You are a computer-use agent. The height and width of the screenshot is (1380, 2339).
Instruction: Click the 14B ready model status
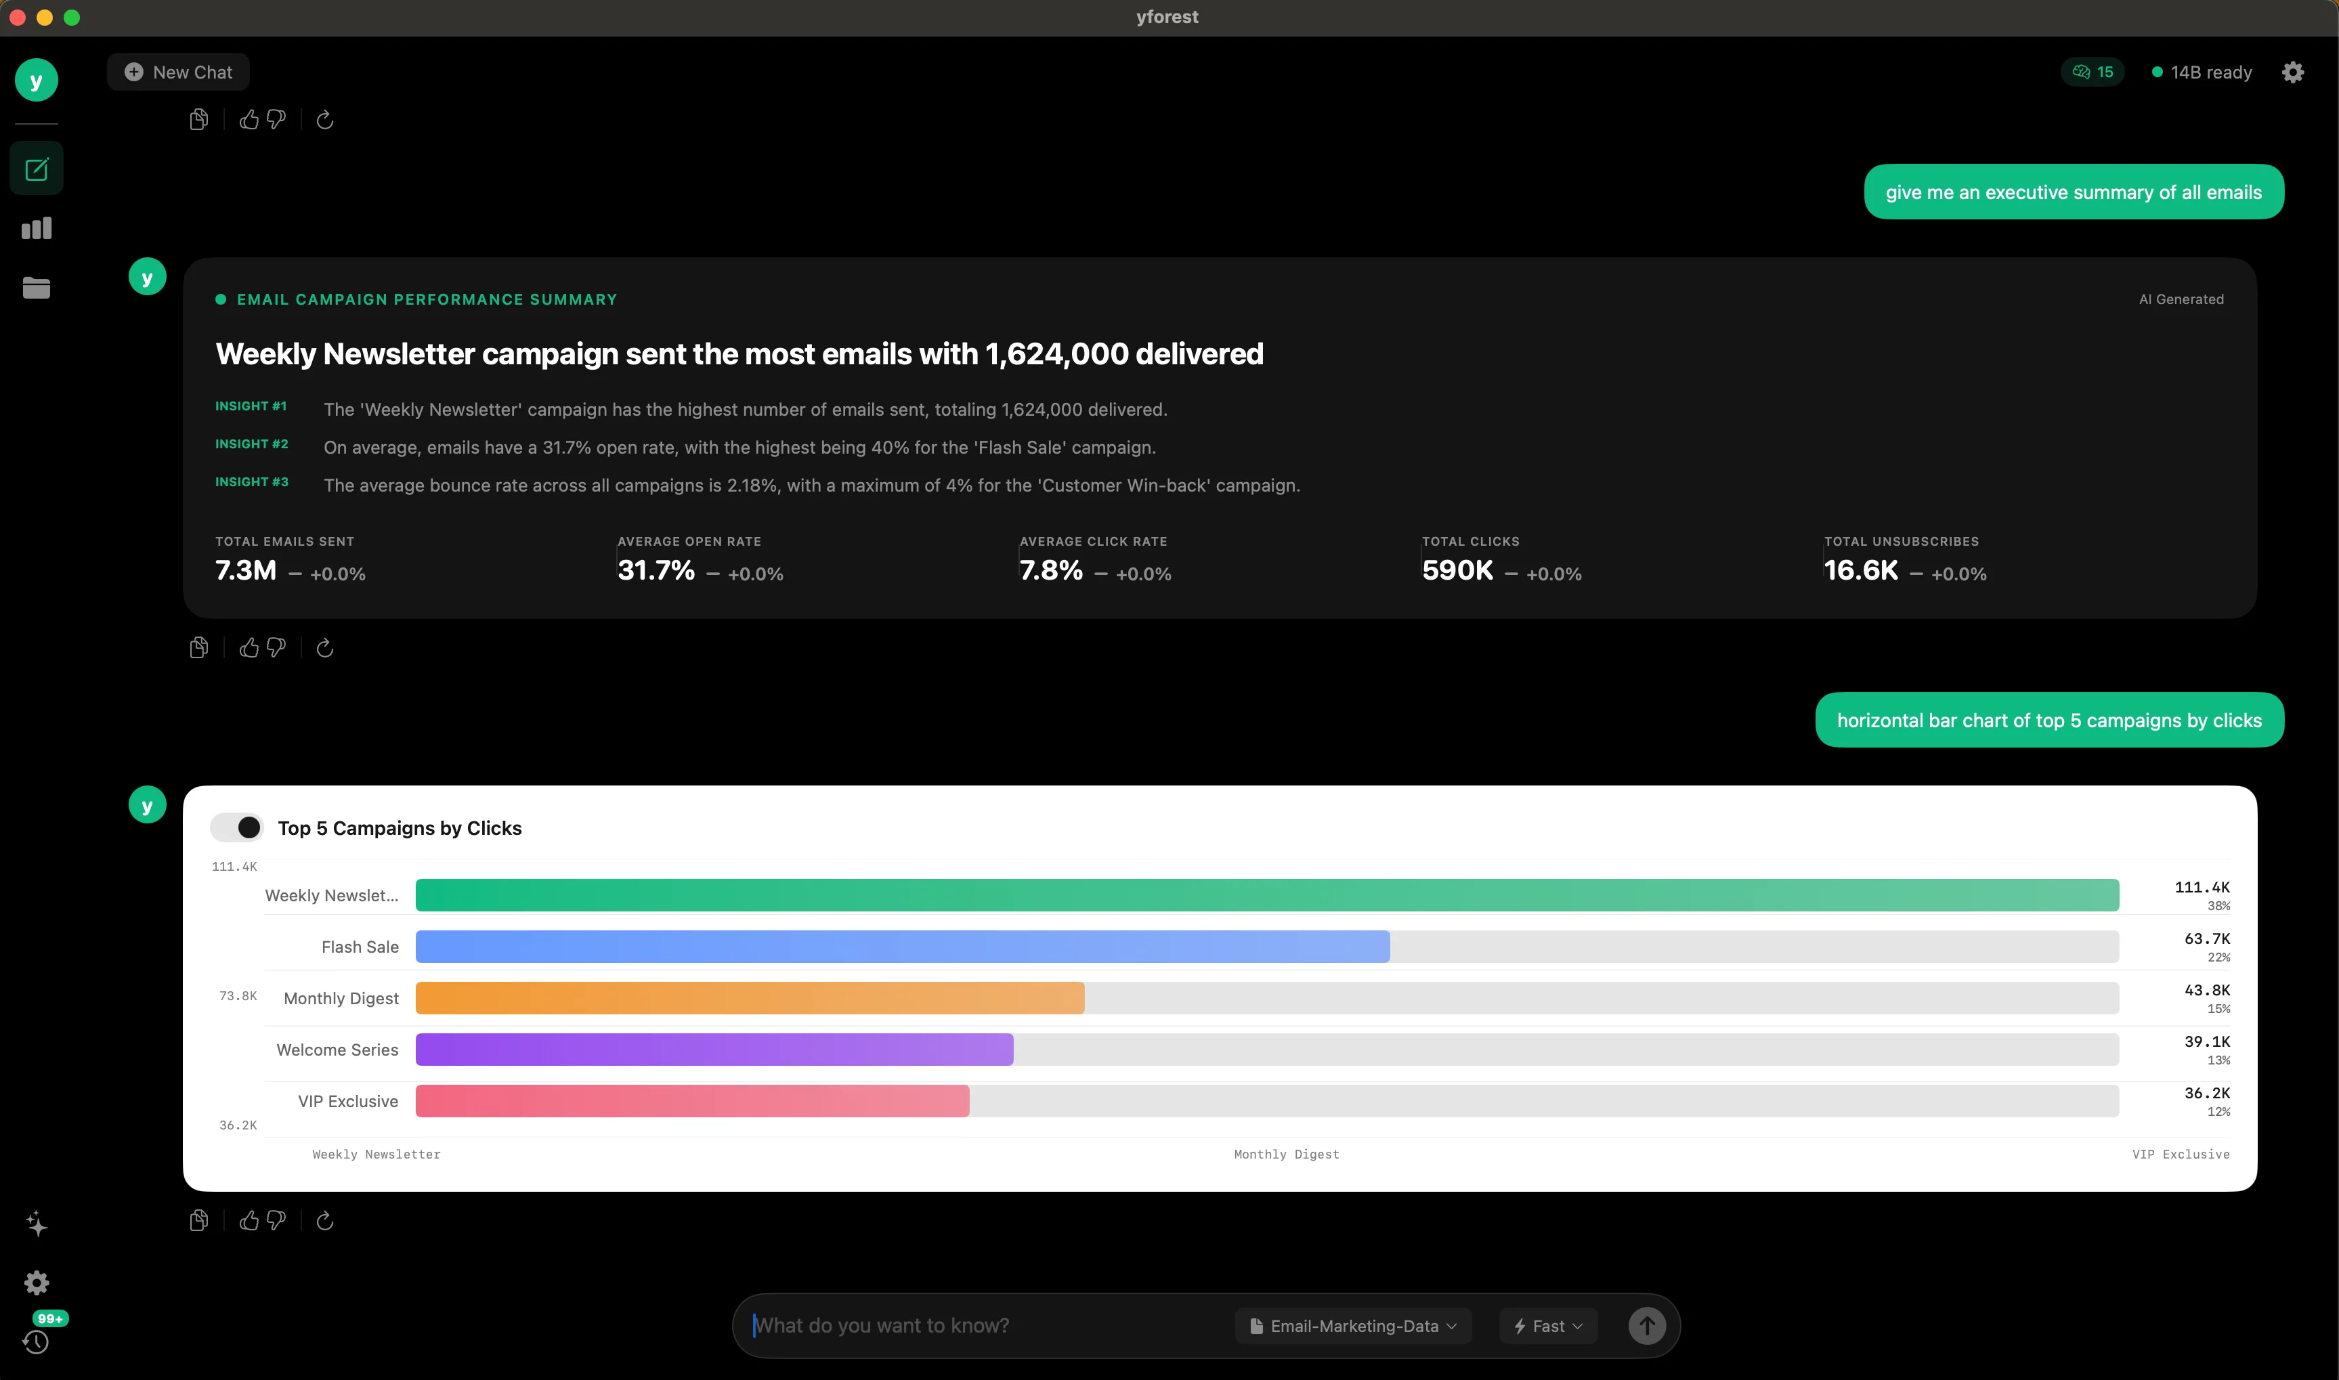(x=2202, y=72)
